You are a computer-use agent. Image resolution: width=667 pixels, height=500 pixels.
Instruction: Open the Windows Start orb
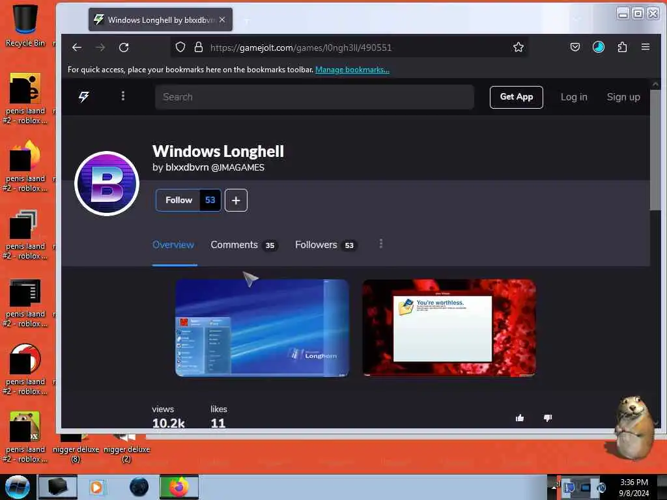click(17, 487)
